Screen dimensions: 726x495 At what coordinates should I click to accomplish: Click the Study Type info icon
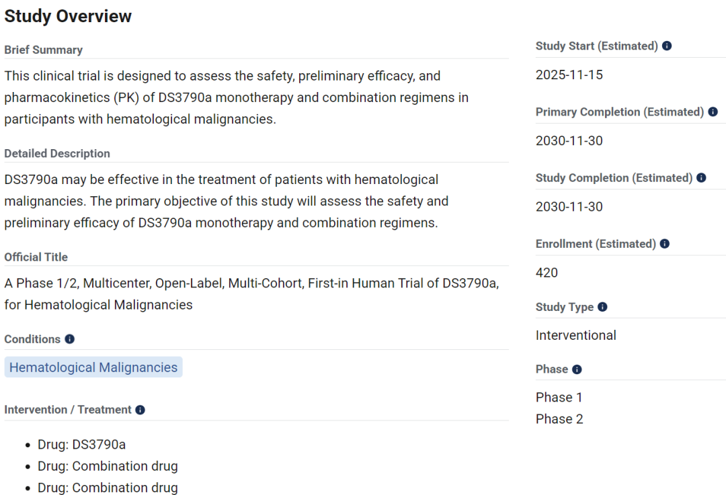point(602,307)
